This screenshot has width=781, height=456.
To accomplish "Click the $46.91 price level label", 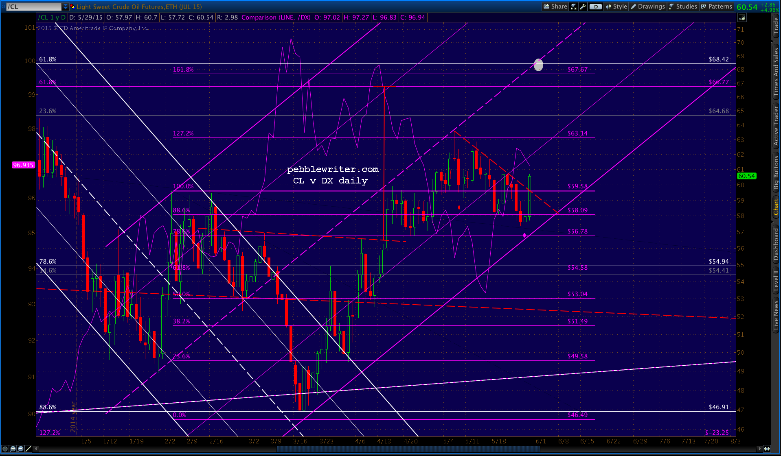I will click(x=719, y=407).
